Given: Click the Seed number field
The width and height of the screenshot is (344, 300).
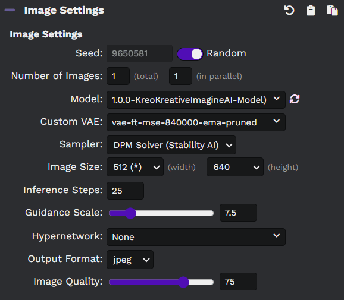Looking at the screenshot, I should 139,53.
